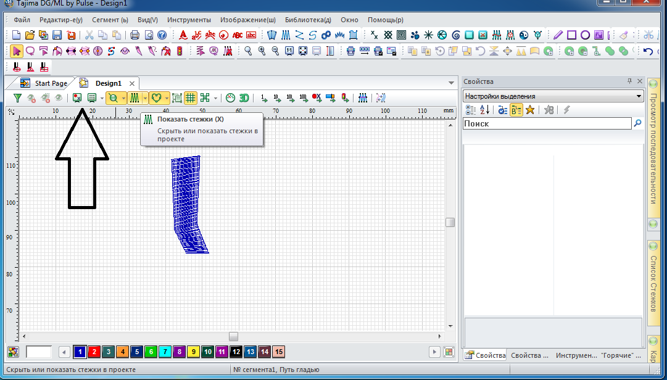667x380 pixels.
Task: Toggle the Show Stitches button
Action: click(x=134, y=97)
